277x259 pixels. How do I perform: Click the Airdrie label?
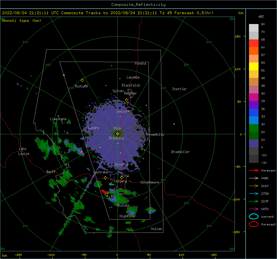[121, 164]
